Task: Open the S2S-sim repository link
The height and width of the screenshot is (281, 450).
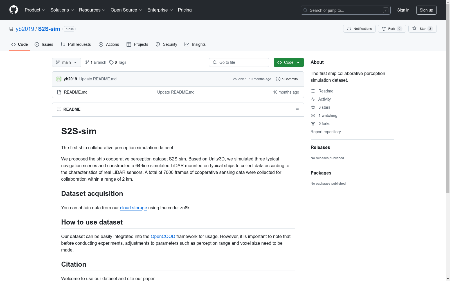Action: [x=49, y=29]
